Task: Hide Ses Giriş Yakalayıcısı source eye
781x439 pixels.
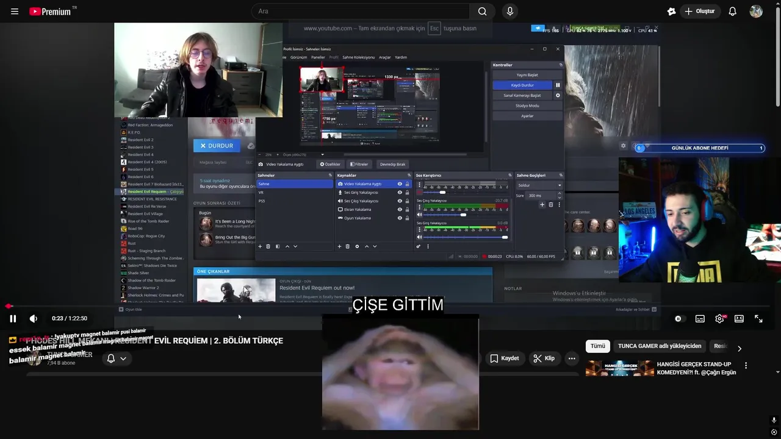Action: coord(400,192)
